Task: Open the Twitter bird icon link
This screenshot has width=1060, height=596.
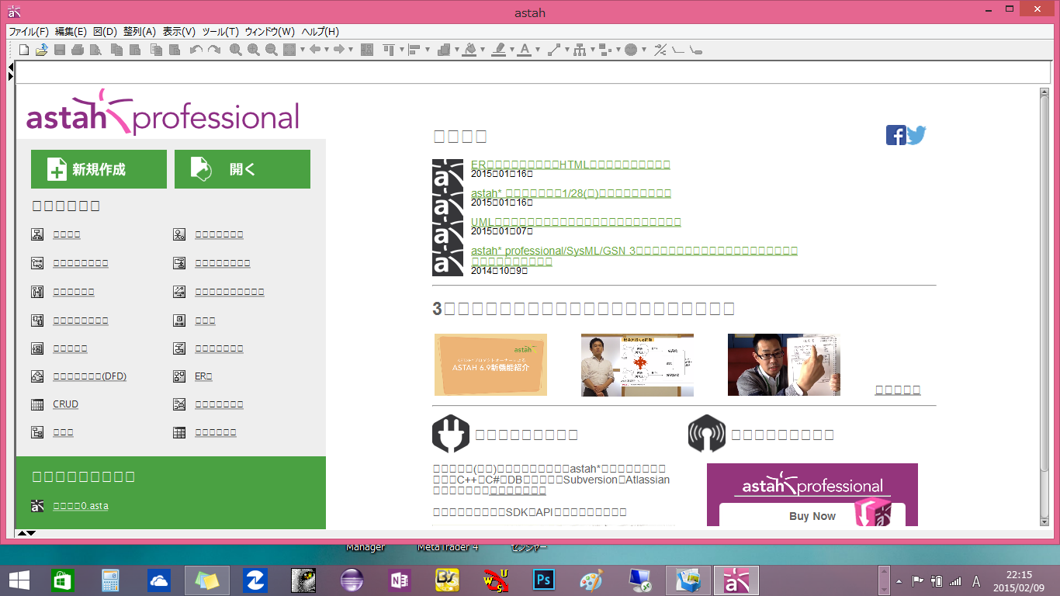Action: tap(916, 135)
